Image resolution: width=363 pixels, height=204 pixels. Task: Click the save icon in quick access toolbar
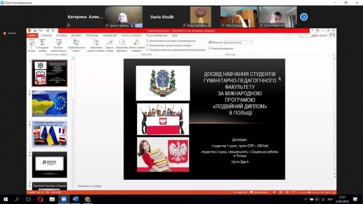tap(35, 31)
